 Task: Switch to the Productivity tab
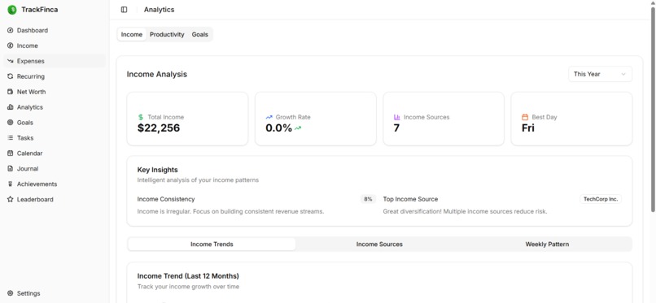click(167, 35)
